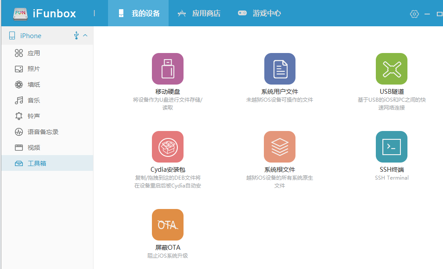Select 音乐 in the sidebar
Image resolution: width=443 pixels, height=269 pixels.
(x=47, y=100)
